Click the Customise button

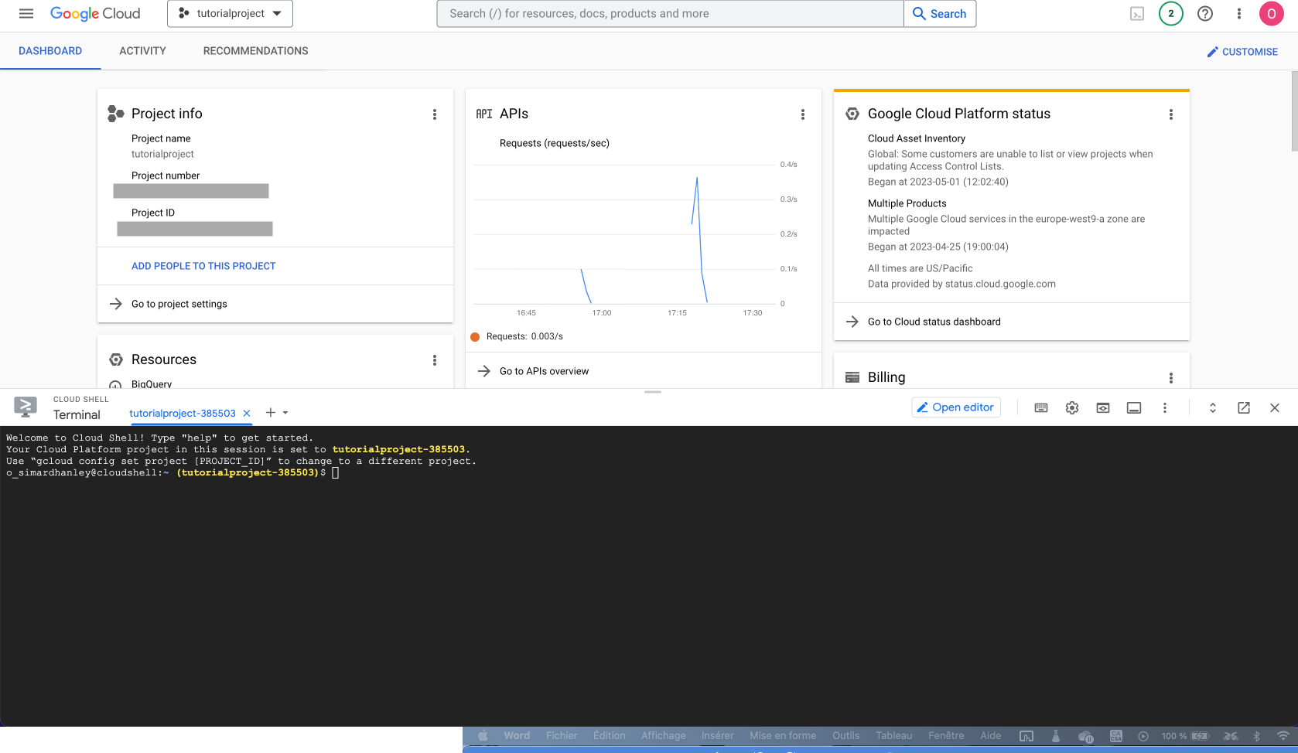click(x=1242, y=52)
